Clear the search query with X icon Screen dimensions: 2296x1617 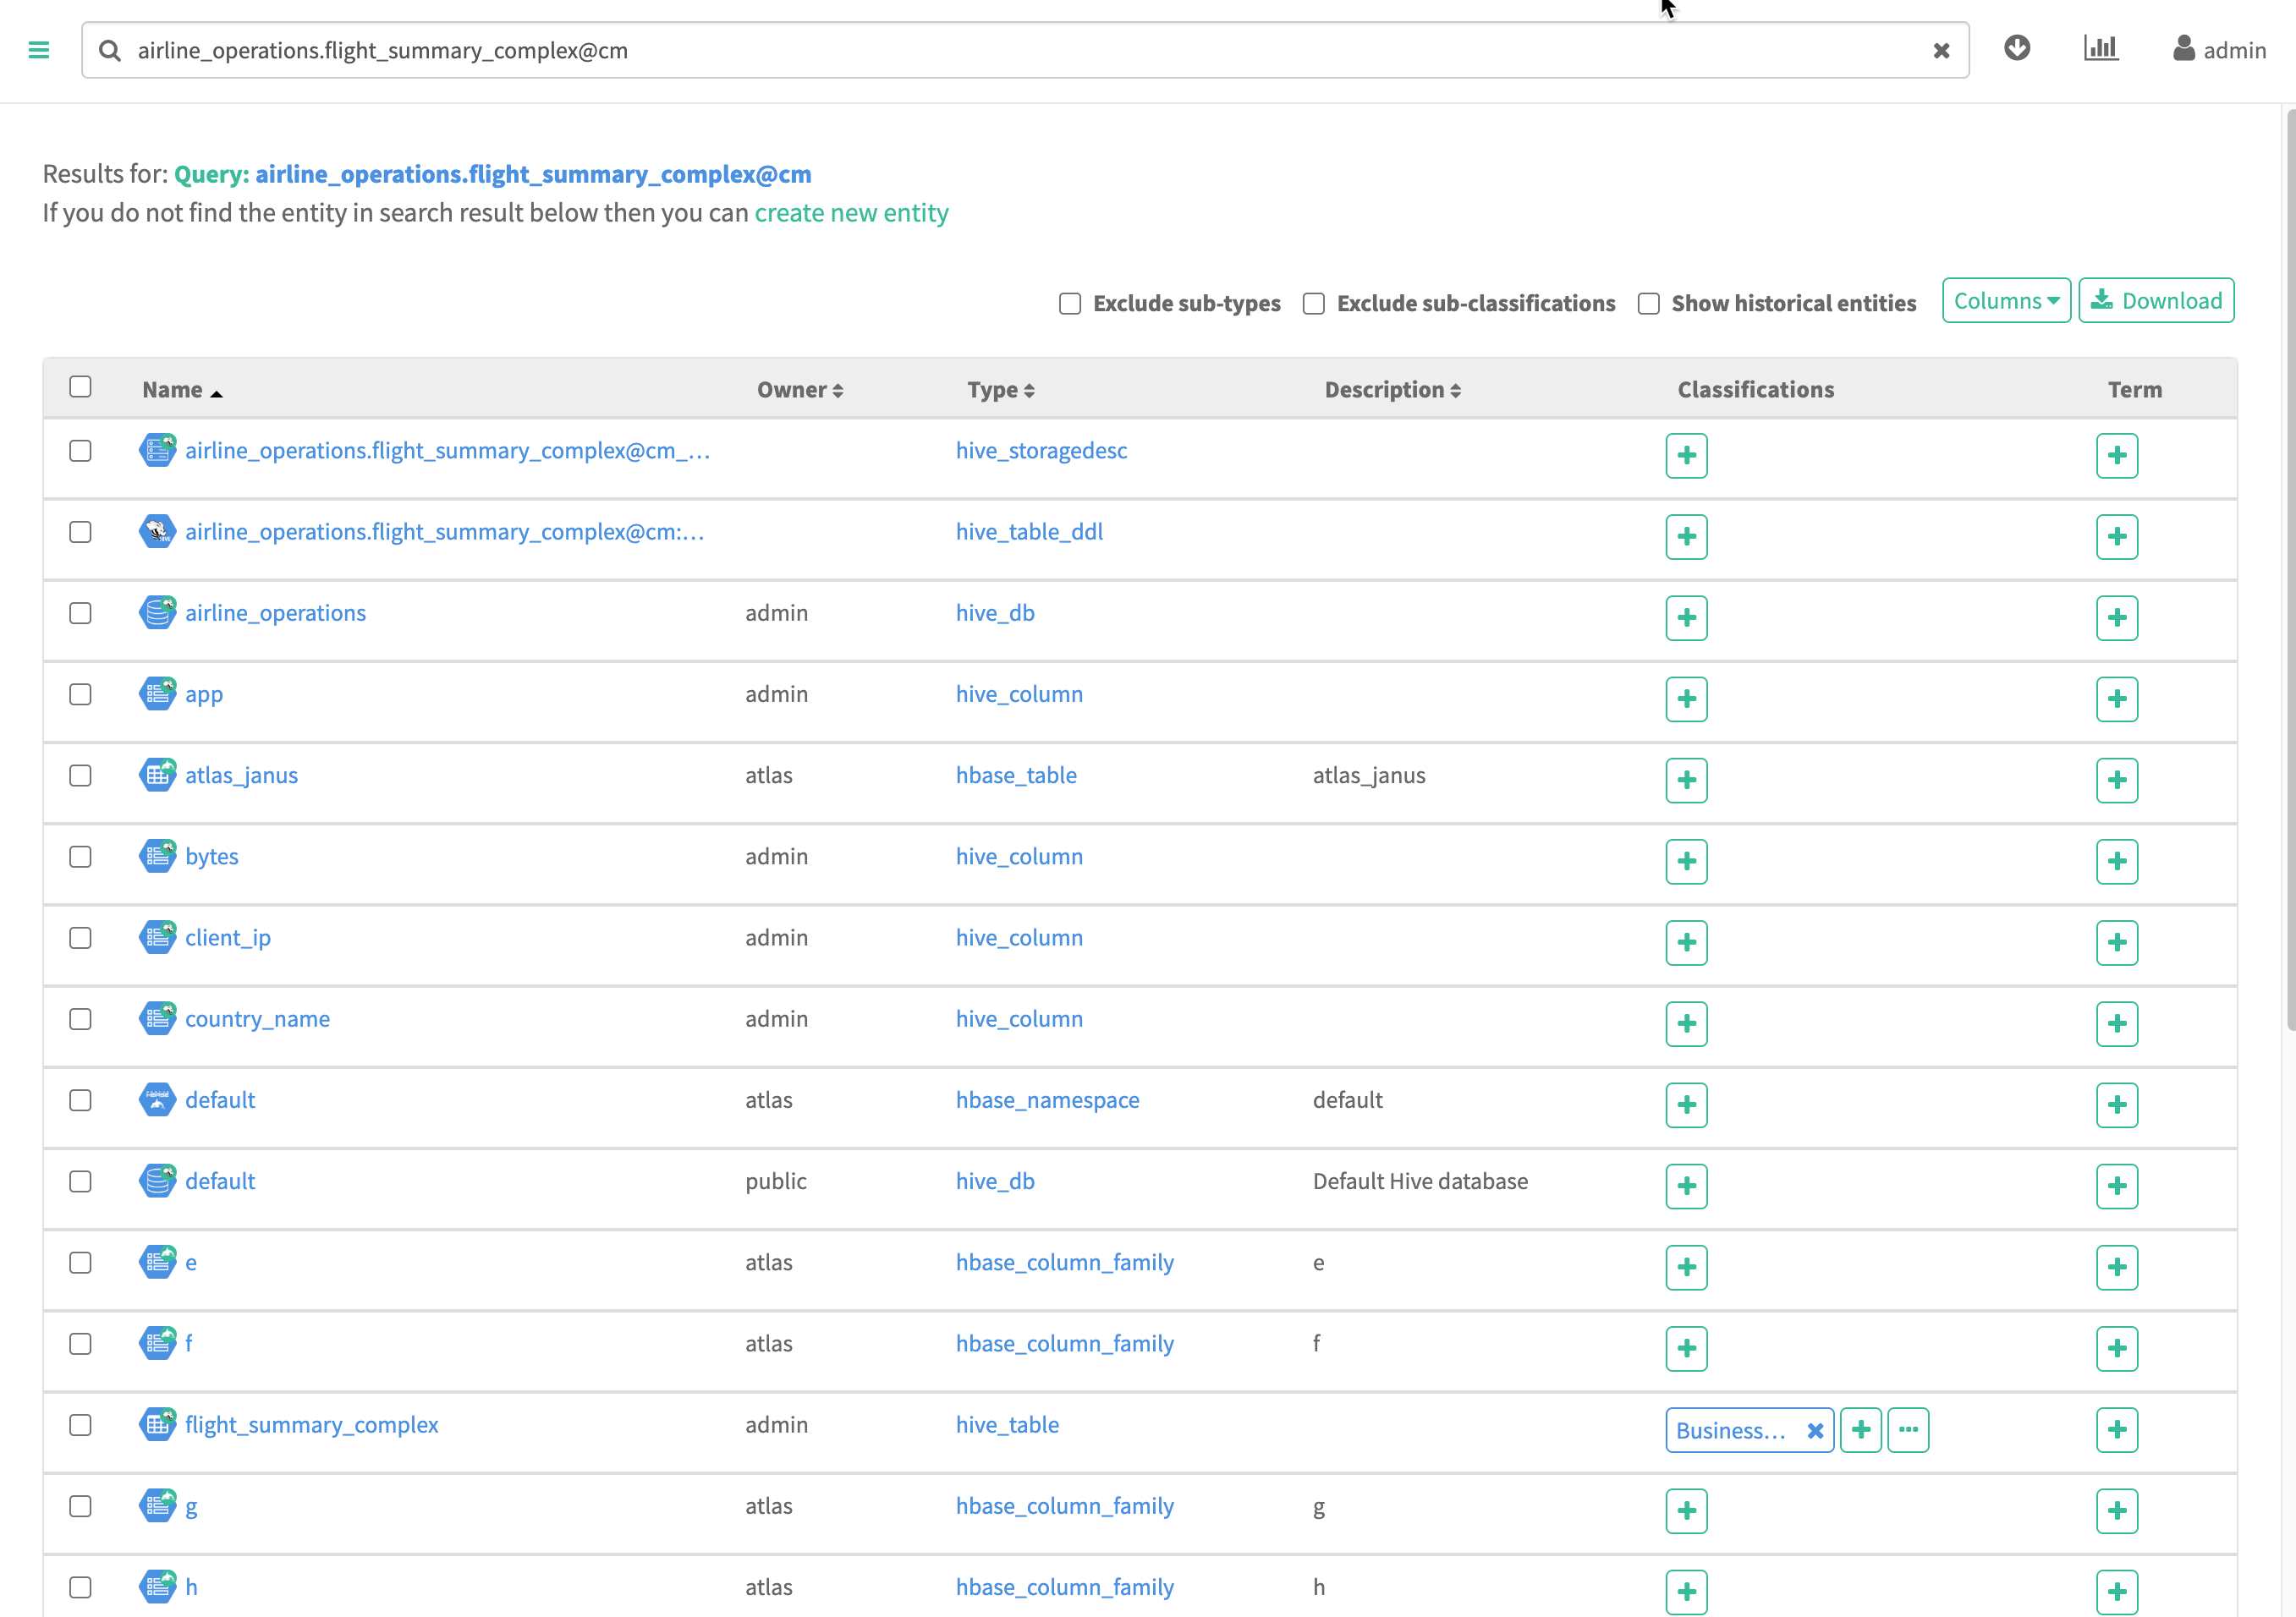point(1941,50)
